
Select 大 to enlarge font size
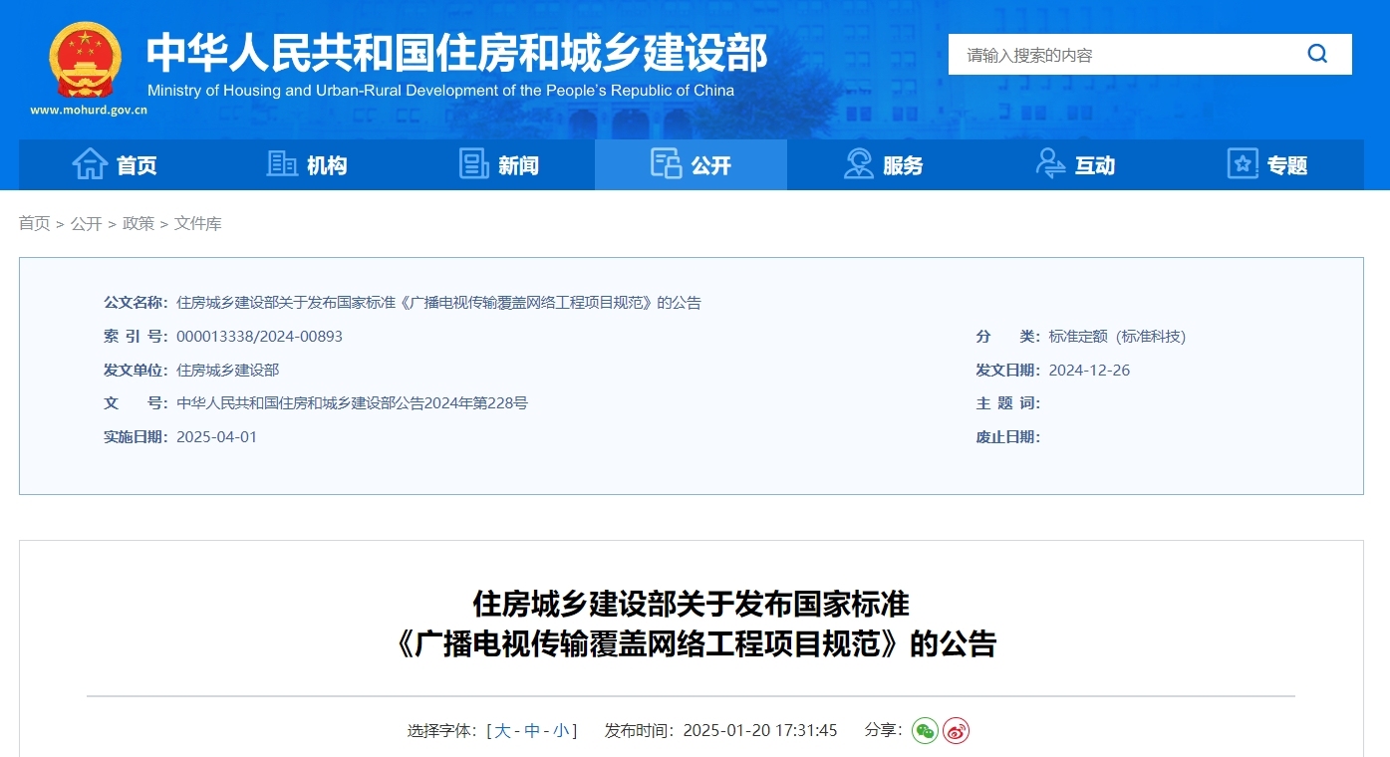[x=502, y=730]
